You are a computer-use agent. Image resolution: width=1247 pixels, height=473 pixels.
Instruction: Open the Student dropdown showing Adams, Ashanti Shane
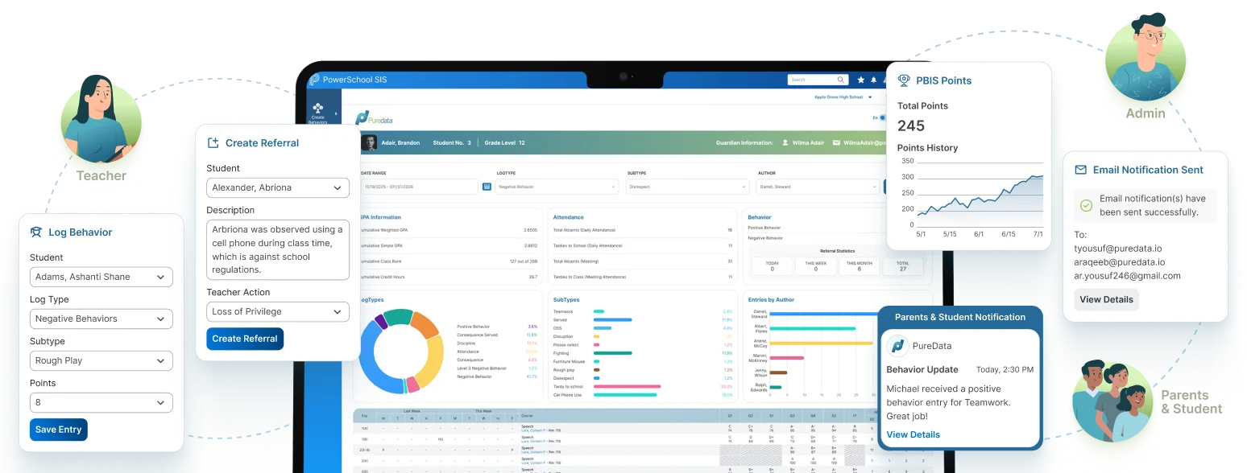point(101,277)
